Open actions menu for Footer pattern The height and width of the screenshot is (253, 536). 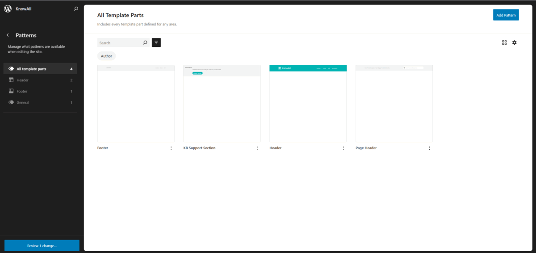(x=171, y=148)
